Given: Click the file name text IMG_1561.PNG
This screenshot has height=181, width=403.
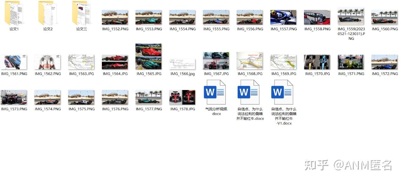Looking at the screenshot, I should point(14,74).
